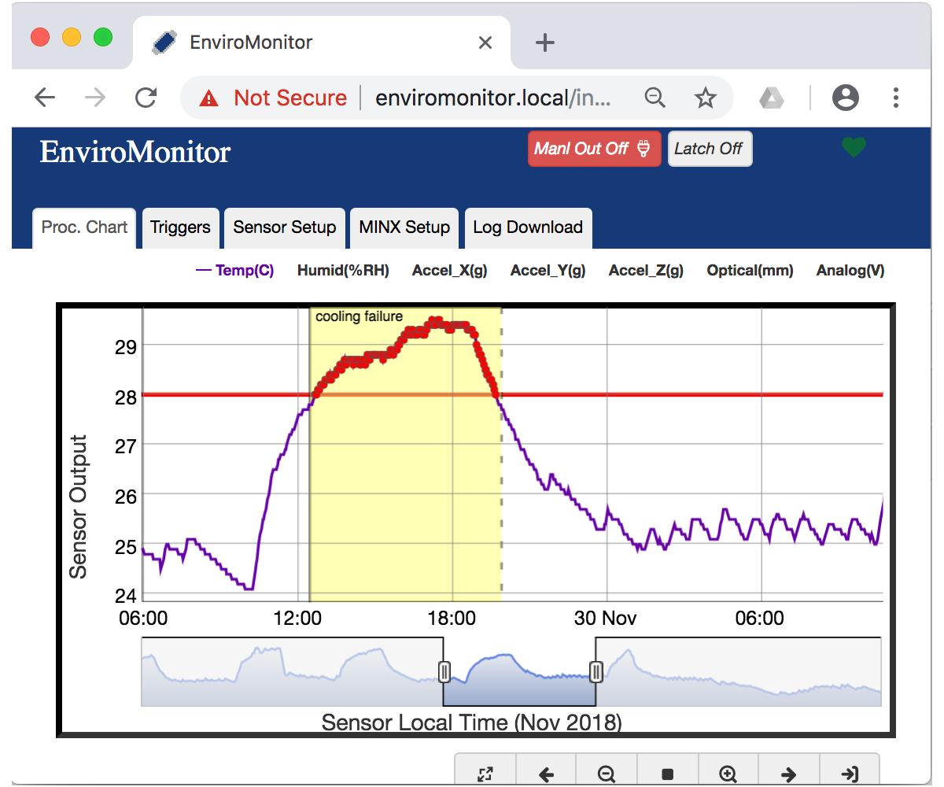Open the Triggers tab
Screen dimensions: 944x787
(x=180, y=227)
